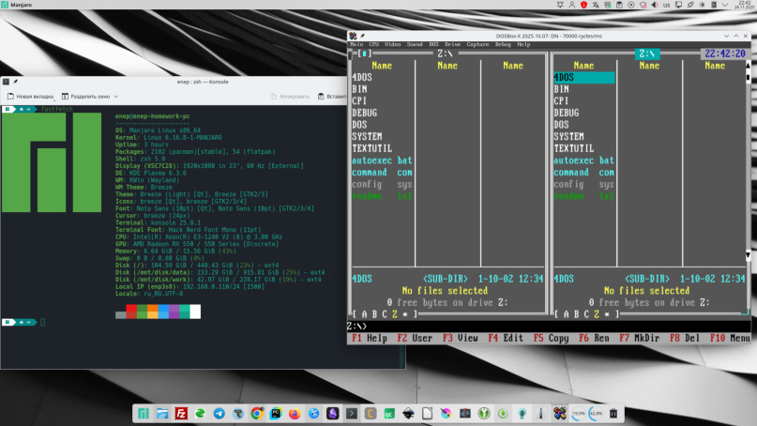Launch Telegram from the dock

pyautogui.click(x=220, y=413)
